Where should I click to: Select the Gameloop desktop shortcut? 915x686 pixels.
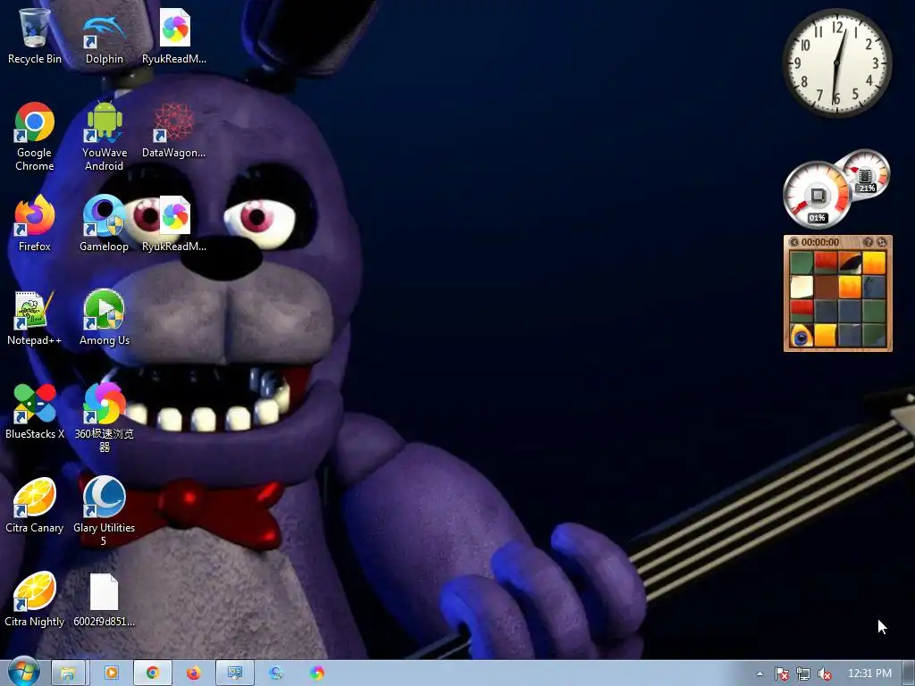104,223
